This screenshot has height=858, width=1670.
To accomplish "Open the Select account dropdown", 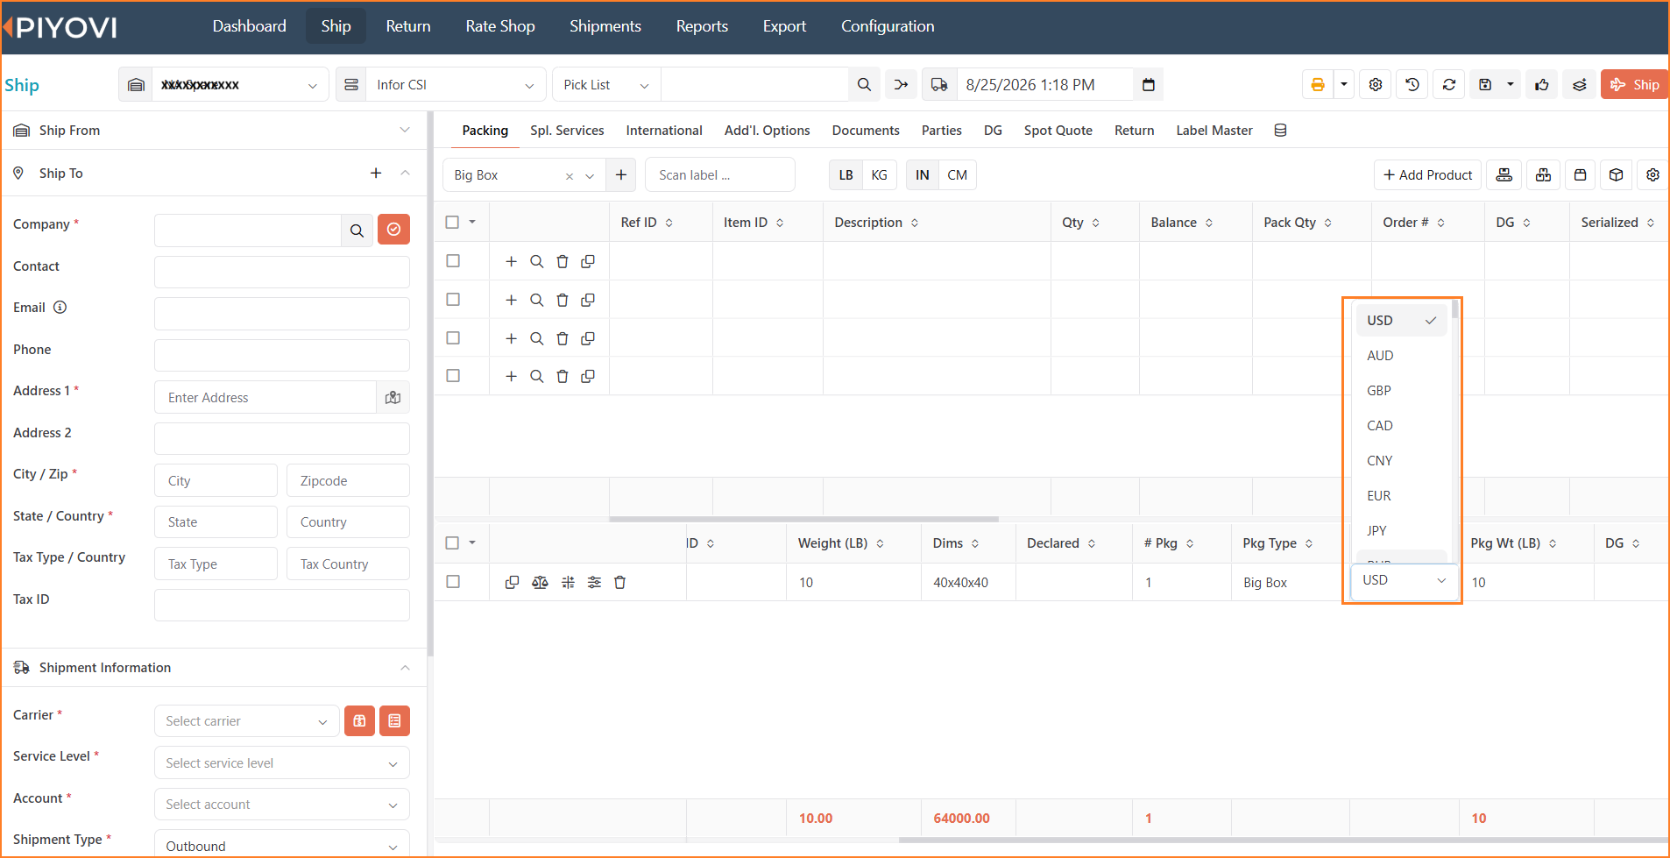I will (282, 805).
